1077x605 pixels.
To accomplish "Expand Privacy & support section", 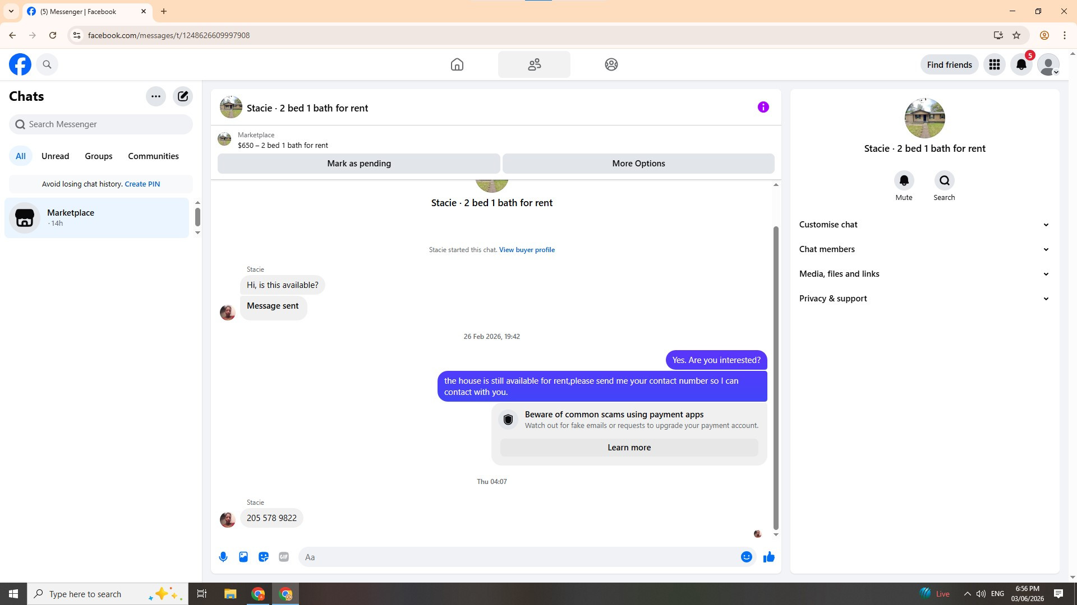I will [924, 299].
